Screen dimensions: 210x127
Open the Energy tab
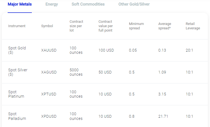click(52, 4)
